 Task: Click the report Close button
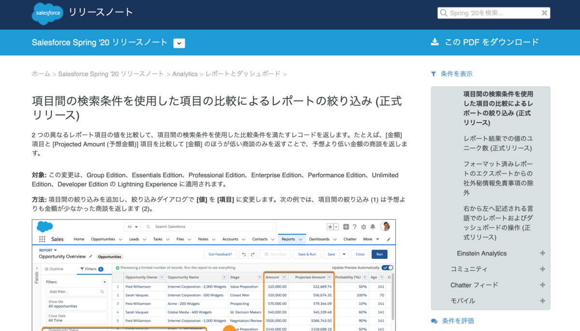click(360, 254)
